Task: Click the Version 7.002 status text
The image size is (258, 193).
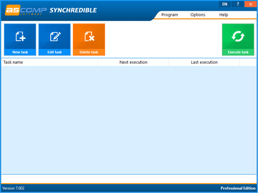Action: [x=13, y=188]
